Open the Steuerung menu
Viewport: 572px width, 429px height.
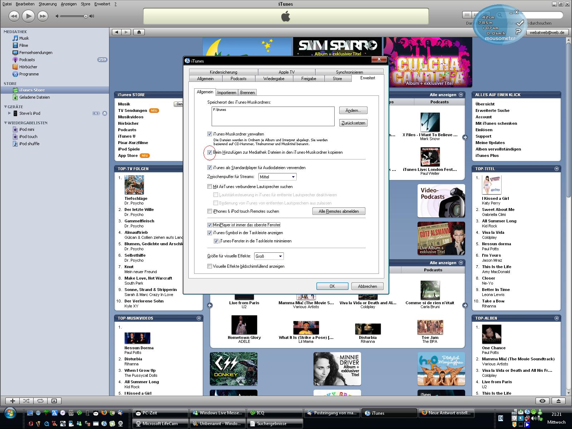click(48, 4)
